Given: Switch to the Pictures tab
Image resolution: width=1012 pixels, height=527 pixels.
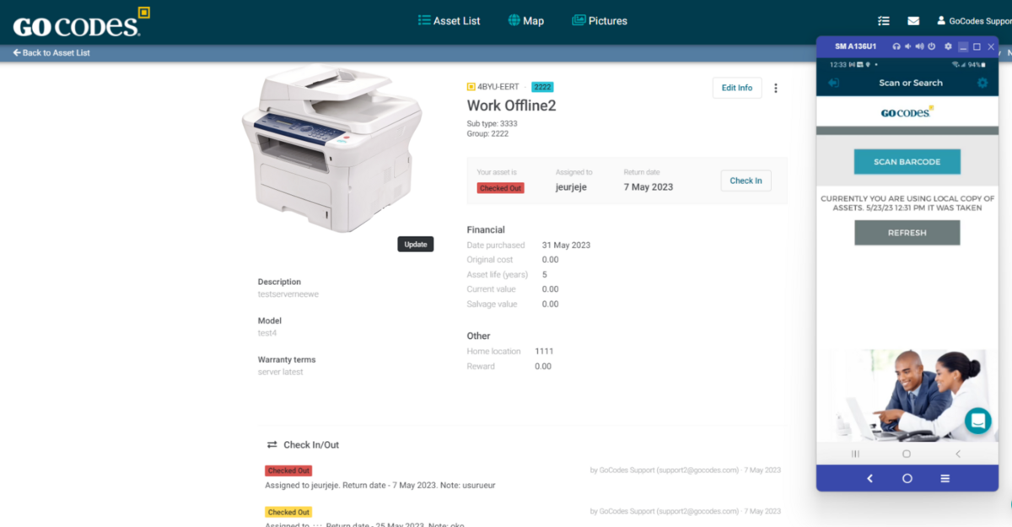Looking at the screenshot, I should click(x=600, y=21).
